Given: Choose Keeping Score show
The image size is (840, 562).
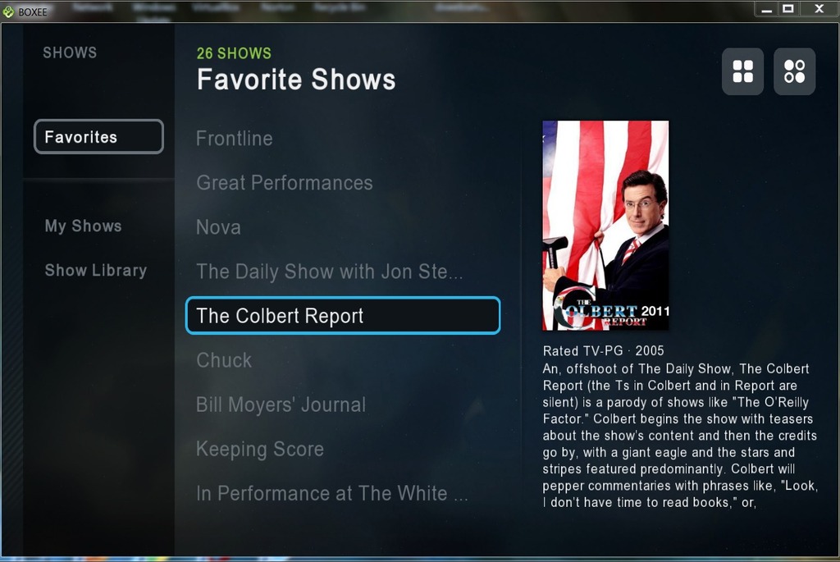Looking at the screenshot, I should (x=260, y=449).
